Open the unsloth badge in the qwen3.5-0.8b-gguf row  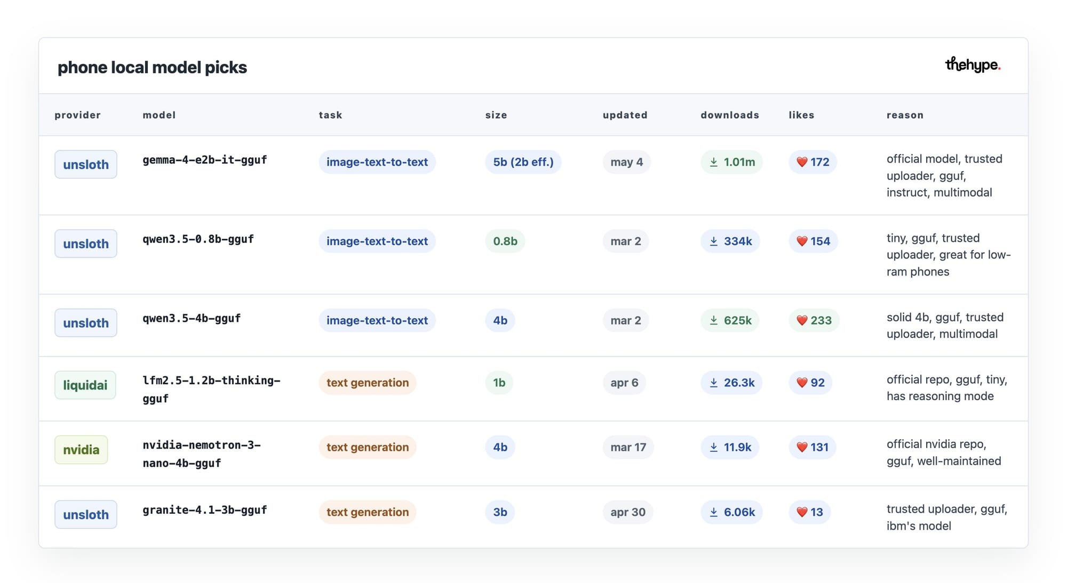click(x=85, y=244)
